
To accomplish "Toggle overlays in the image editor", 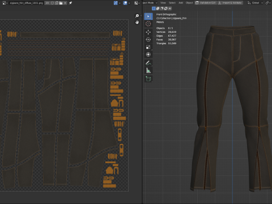I will tap(125, 3).
